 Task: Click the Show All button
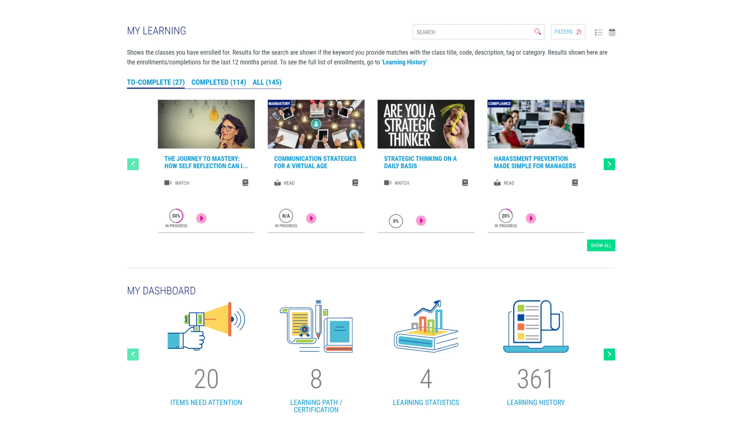(x=601, y=245)
